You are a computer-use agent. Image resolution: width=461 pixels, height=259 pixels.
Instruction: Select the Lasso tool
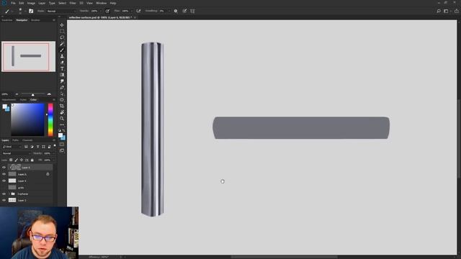coord(62,37)
